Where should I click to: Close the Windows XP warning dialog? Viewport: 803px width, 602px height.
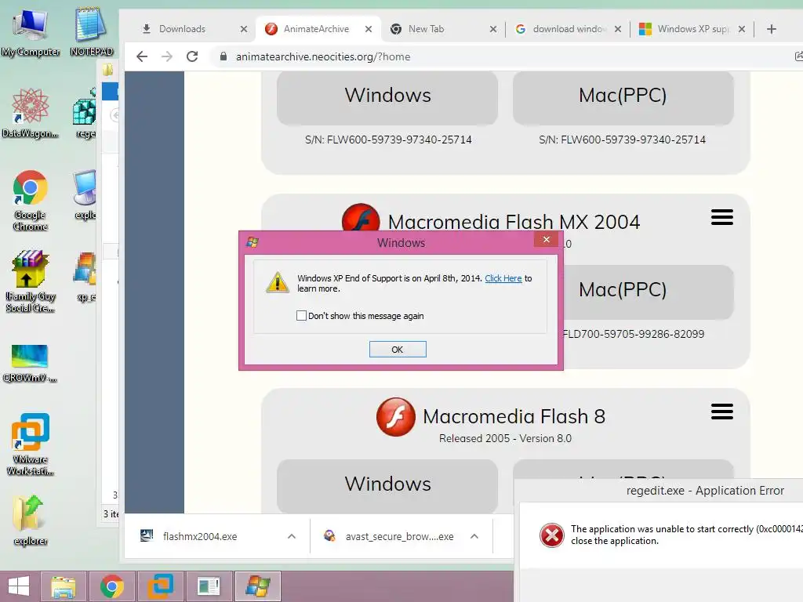pos(547,240)
